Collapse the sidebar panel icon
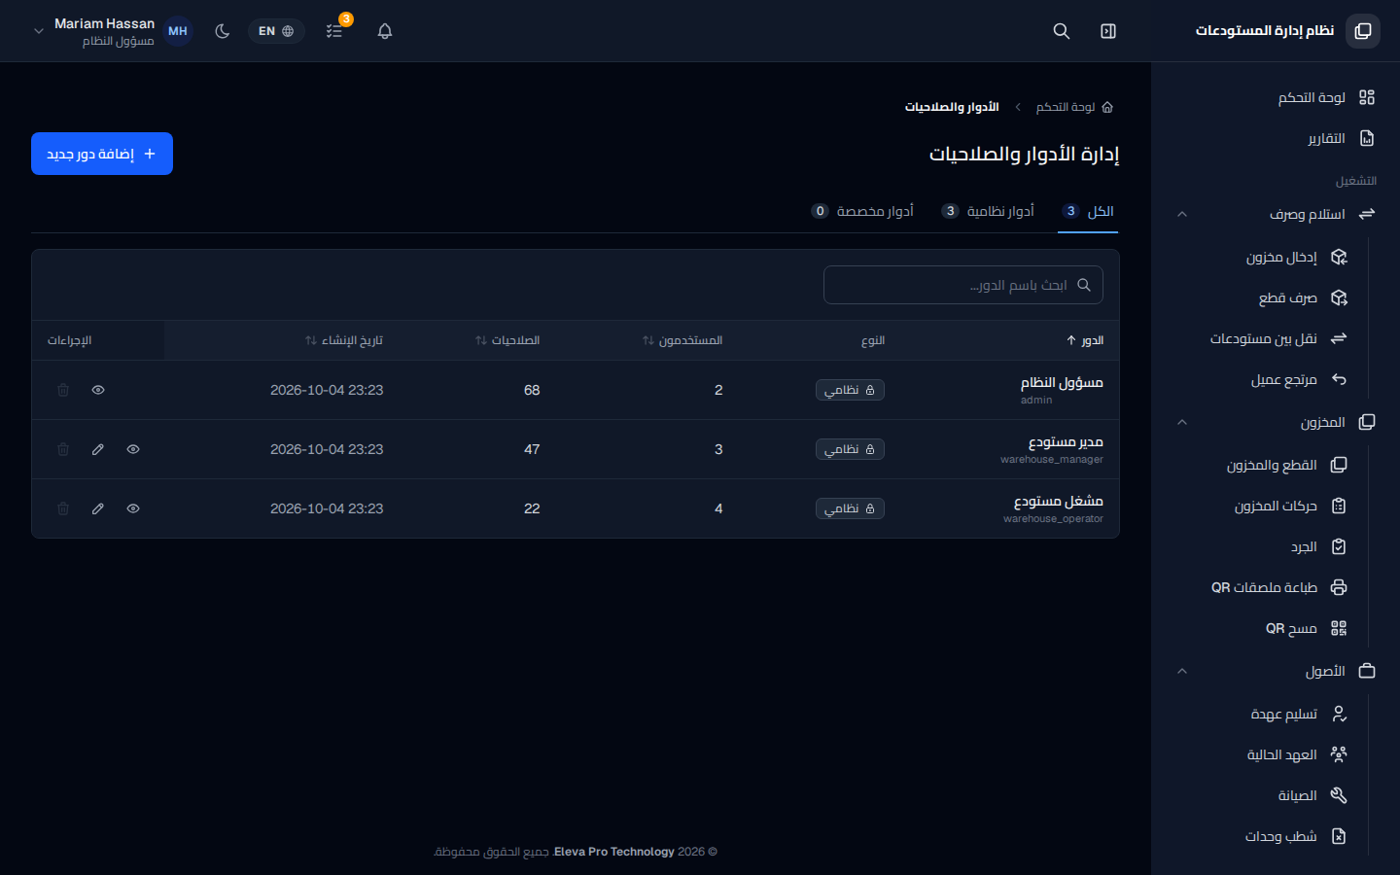The height and width of the screenshot is (875, 1400). pyautogui.click(x=1108, y=31)
